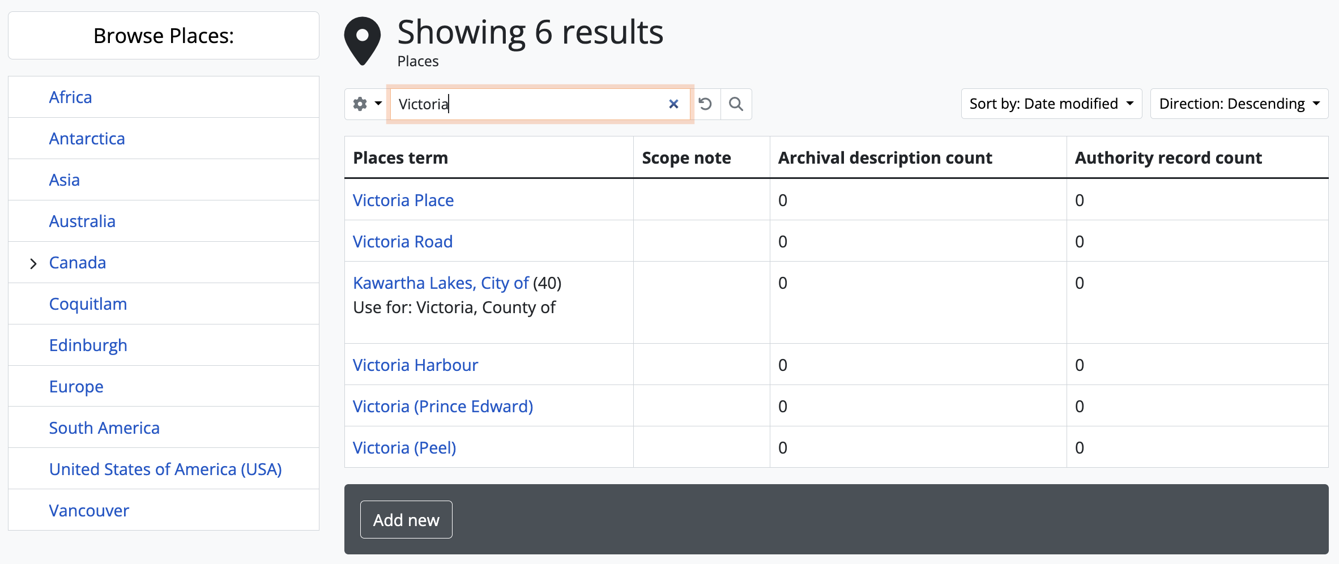Click the map pin places icon
Viewport: 1339px width, 564px height.
363,41
